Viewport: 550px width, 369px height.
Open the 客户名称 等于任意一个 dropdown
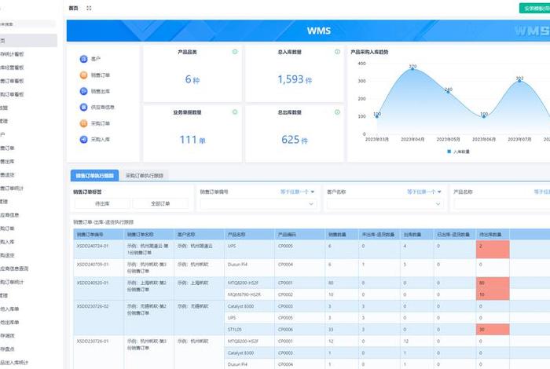(426, 191)
